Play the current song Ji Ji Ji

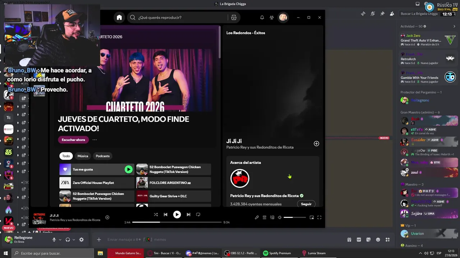(x=177, y=215)
